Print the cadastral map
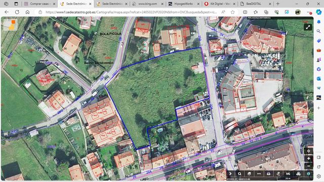 pos(268,174)
